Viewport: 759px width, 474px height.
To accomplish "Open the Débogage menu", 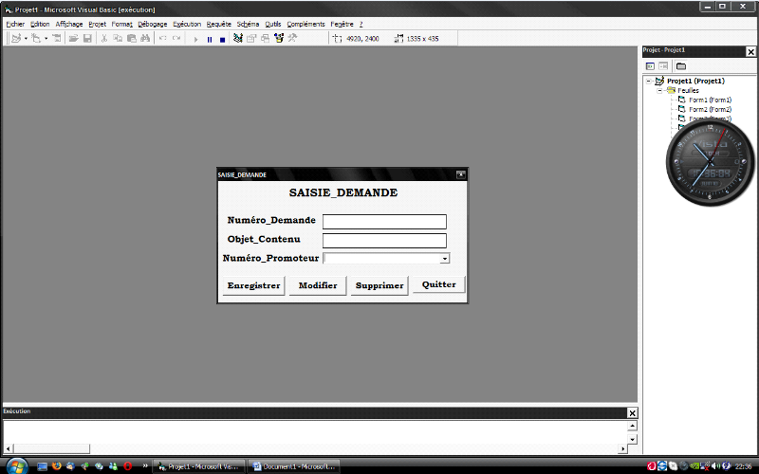I will point(153,24).
